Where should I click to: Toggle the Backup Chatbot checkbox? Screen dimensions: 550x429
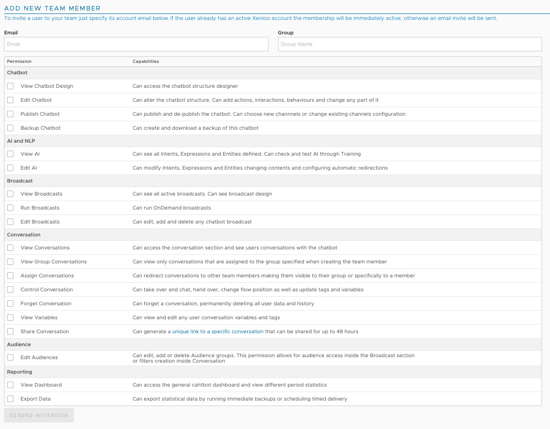pos(10,128)
